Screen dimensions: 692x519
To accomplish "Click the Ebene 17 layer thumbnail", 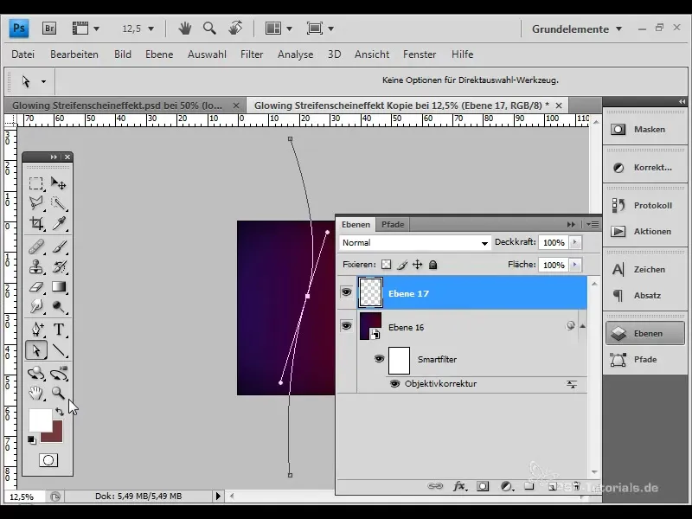I will click(x=370, y=292).
